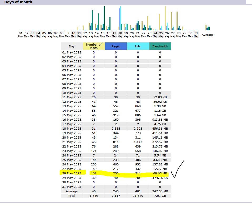Click the 26 May 2025 date cell

click(x=72, y=164)
